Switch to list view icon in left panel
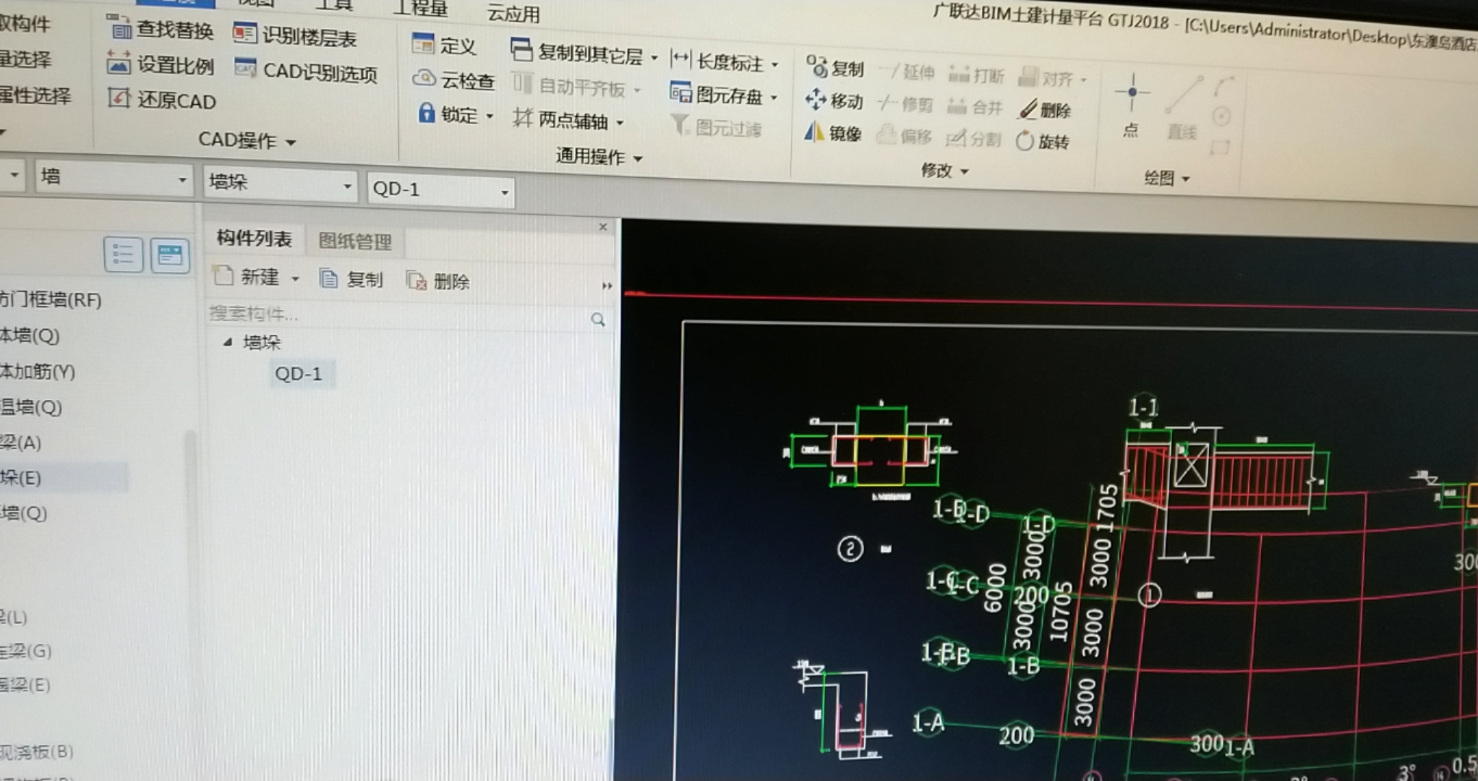Image resolution: width=1478 pixels, height=781 pixels. 123,254
